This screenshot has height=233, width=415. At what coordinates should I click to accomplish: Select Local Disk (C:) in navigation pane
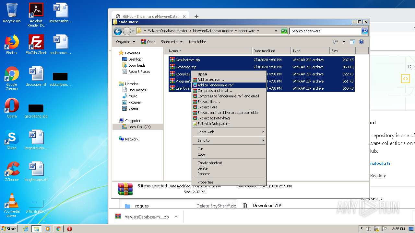pos(139,127)
